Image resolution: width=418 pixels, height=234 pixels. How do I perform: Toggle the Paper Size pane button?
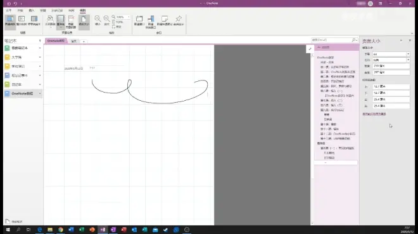pyautogui.click(x=84, y=21)
